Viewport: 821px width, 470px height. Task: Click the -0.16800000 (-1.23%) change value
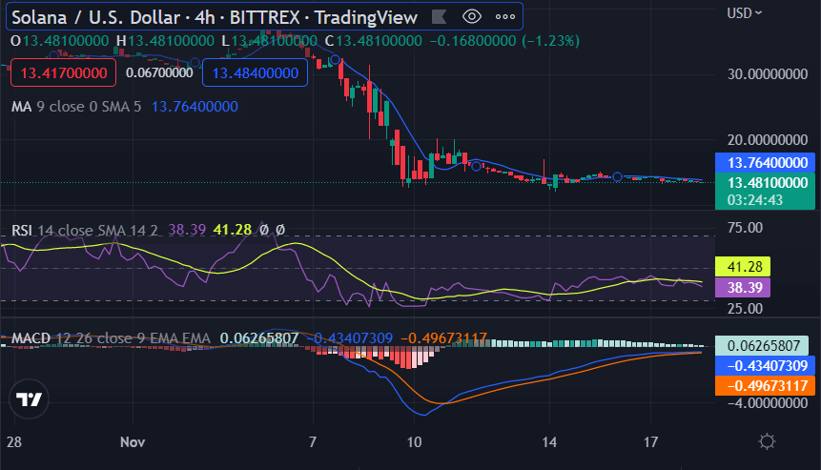click(x=504, y=41)
